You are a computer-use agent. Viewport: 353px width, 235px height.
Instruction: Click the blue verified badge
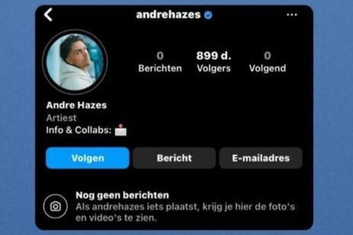click(208, 15)
